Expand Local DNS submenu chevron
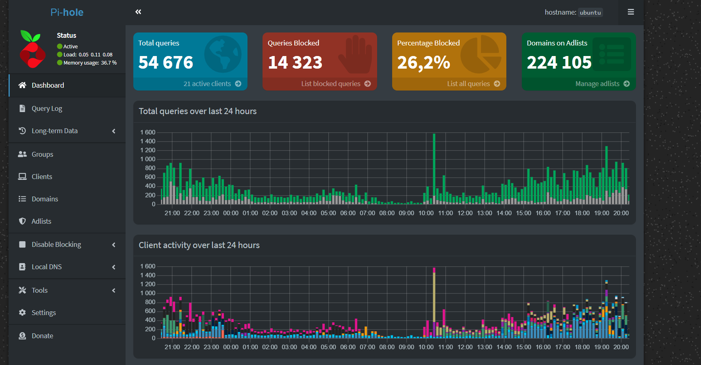Screen dimensions: 701x365 click(114, 267)
